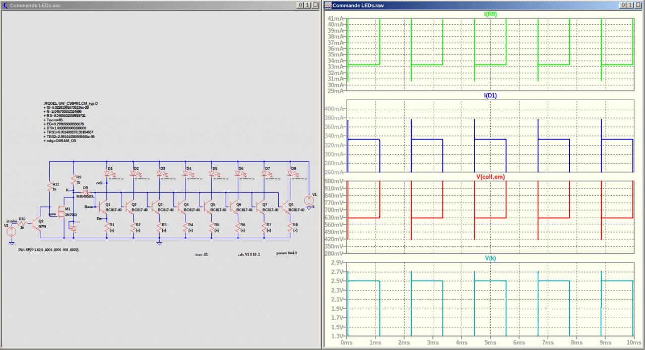Select emitter resistor R1

tap(107, 228)
